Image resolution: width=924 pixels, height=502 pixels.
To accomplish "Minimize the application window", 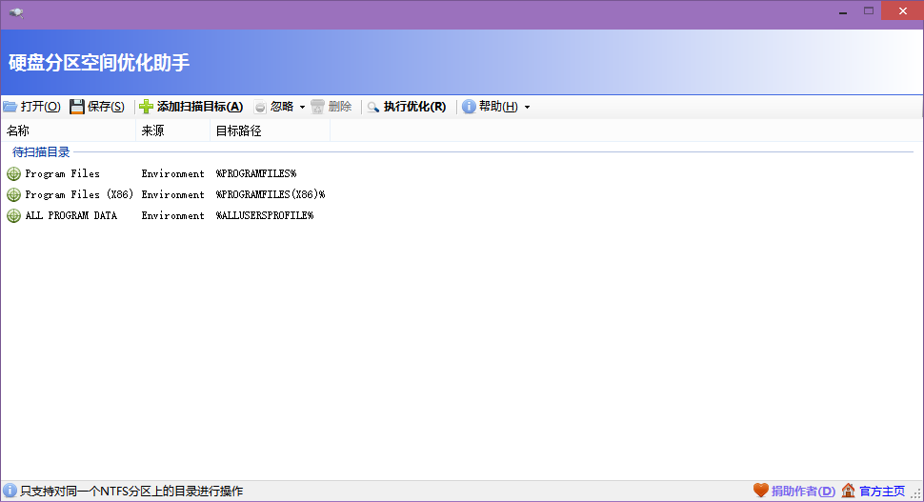I will point(843,11).
